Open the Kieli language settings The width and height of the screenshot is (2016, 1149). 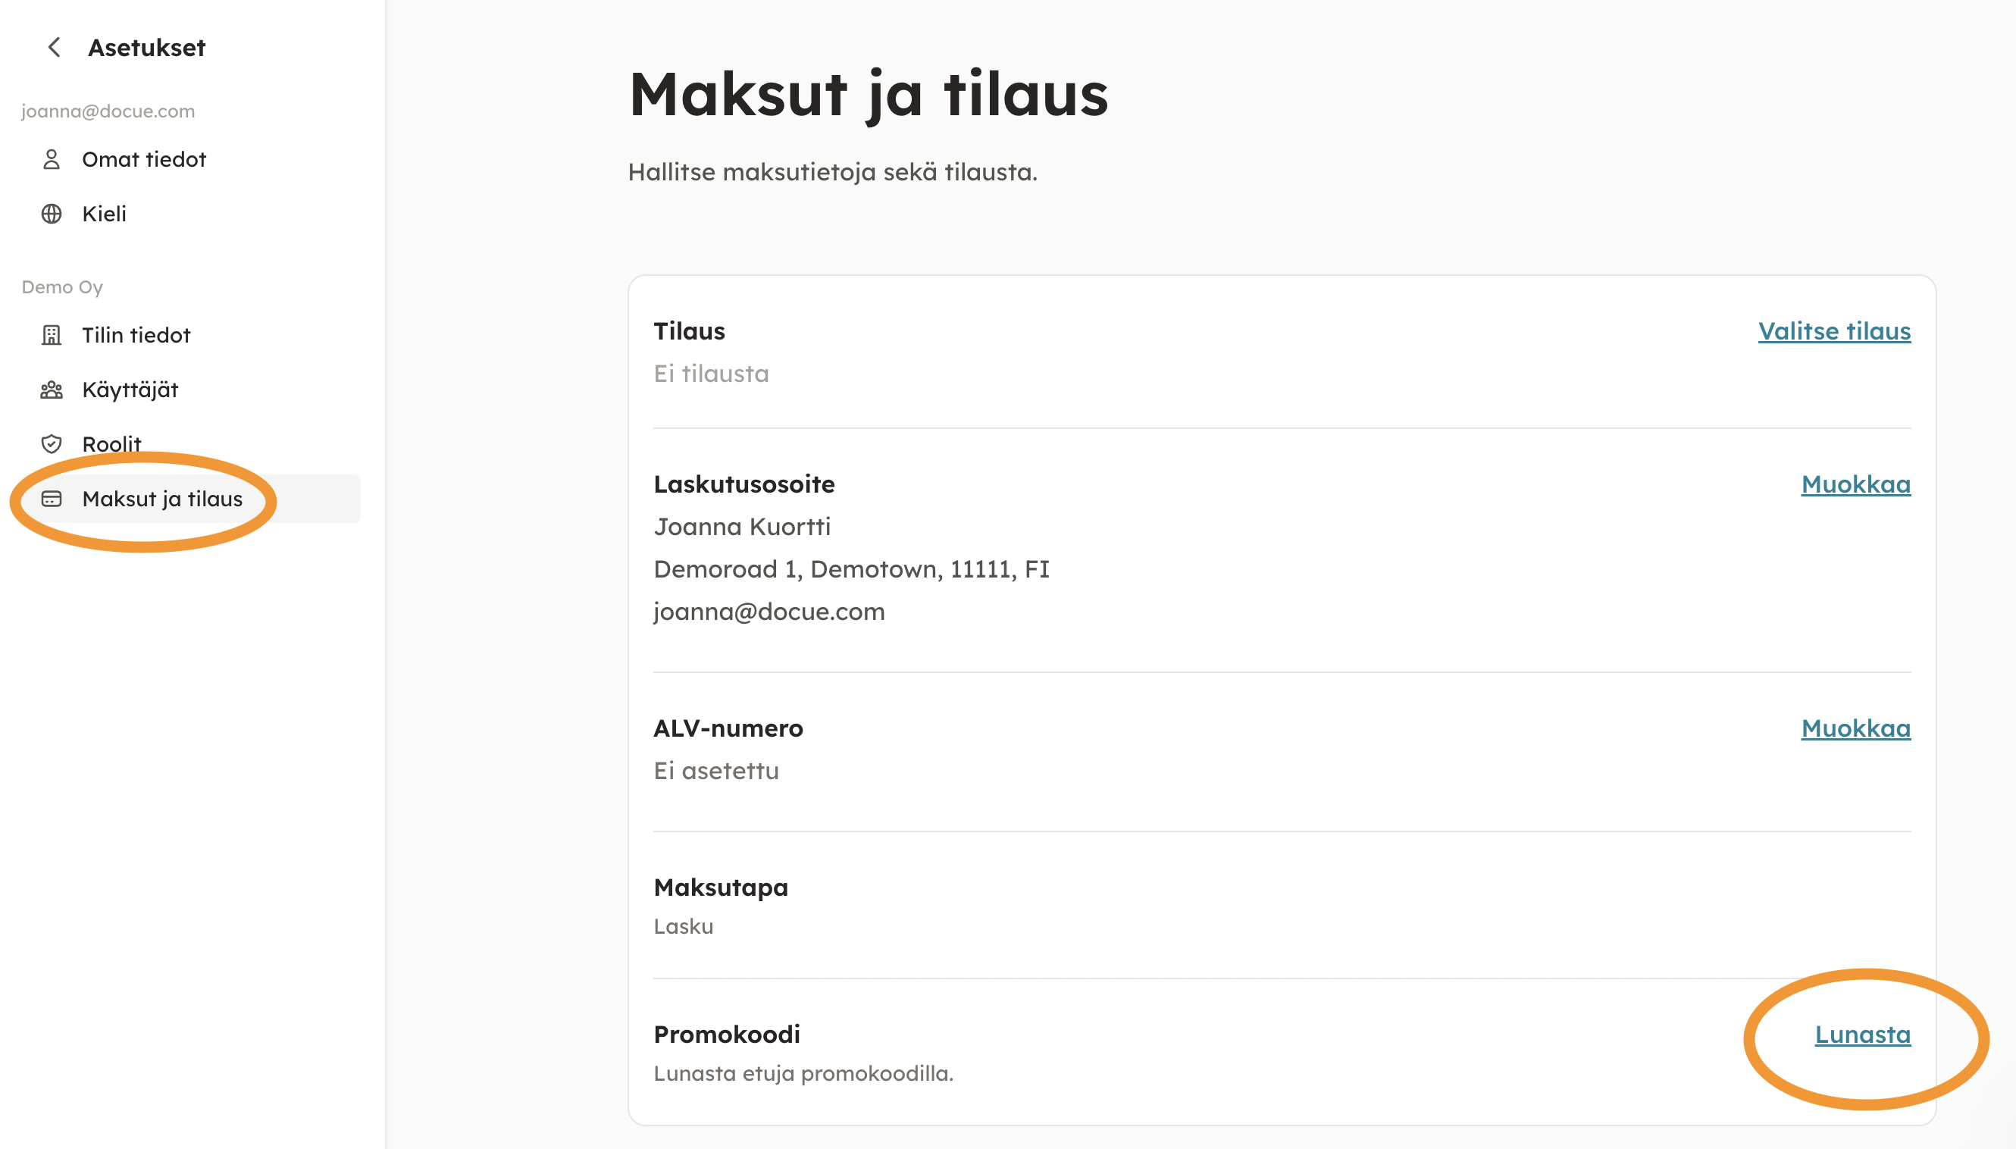pyautogui.click(x=104, y=214)
